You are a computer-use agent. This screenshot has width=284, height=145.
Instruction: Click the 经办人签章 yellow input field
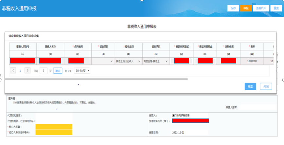(54, 127)
